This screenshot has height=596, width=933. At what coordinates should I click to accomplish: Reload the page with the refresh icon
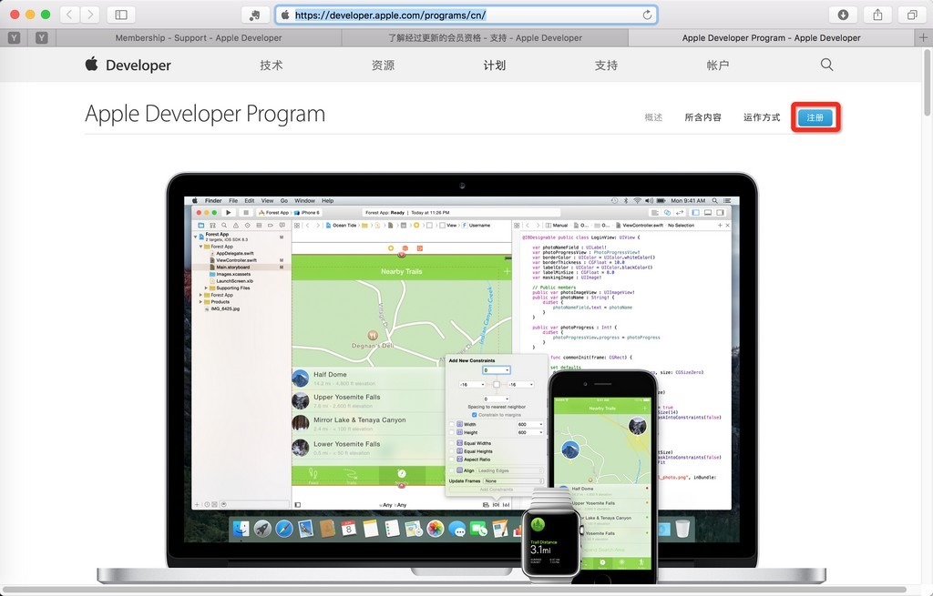[647, 15]
